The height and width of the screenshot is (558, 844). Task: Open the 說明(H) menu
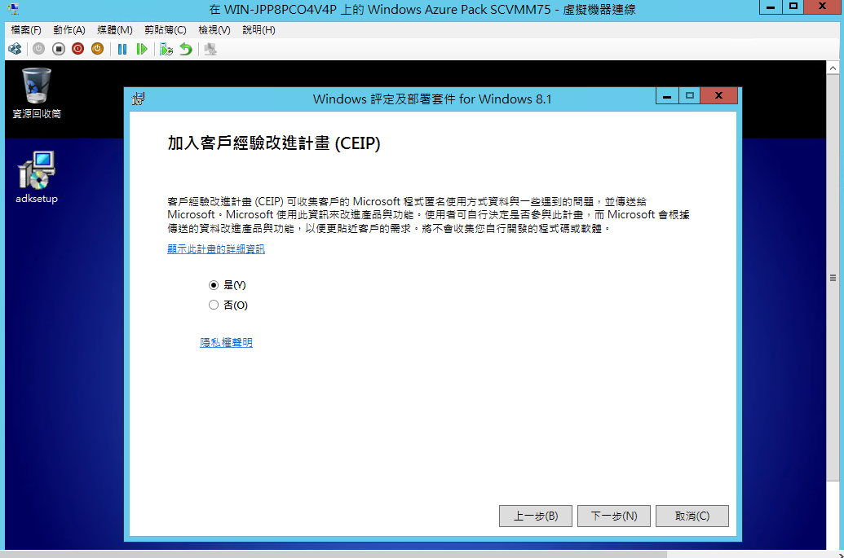point(259,30)
